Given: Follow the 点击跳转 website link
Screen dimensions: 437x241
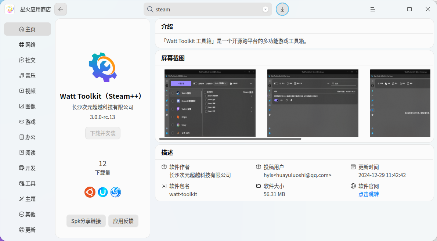Looking at the screenshot, I should coord(368,194).
